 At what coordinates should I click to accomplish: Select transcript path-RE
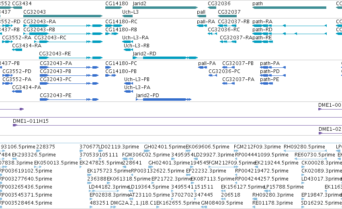pos(262,38)
